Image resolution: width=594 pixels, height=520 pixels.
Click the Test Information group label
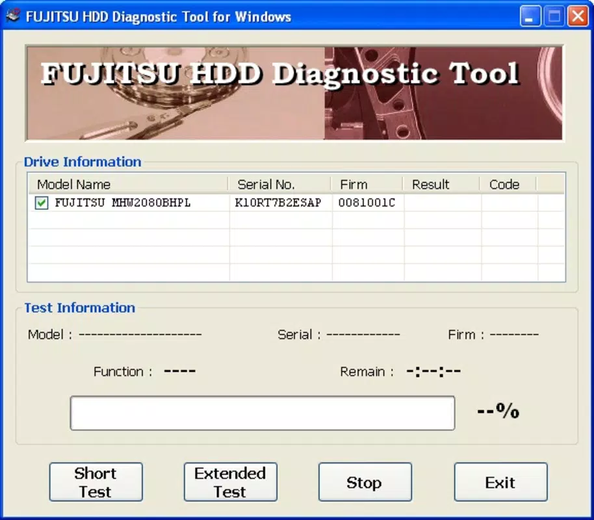click(x=79, y=307)
